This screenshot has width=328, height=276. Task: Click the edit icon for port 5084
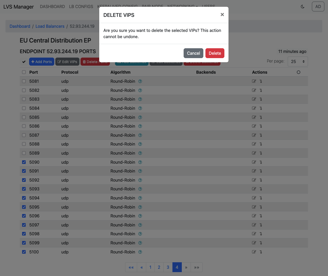click(x=254, y=108)
